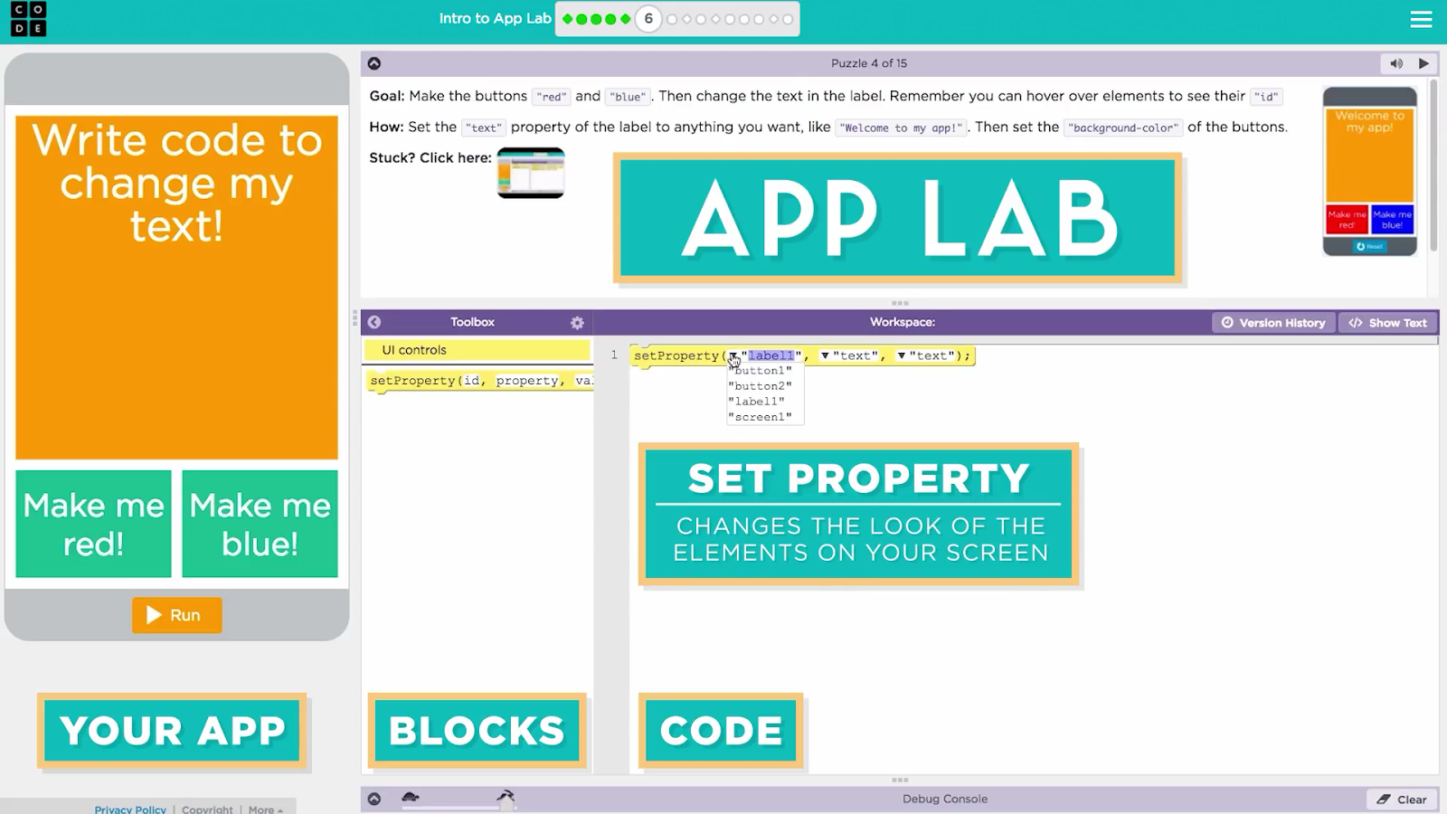Clear the Debug Console
1447x814 pixels.
(1402, 800)
